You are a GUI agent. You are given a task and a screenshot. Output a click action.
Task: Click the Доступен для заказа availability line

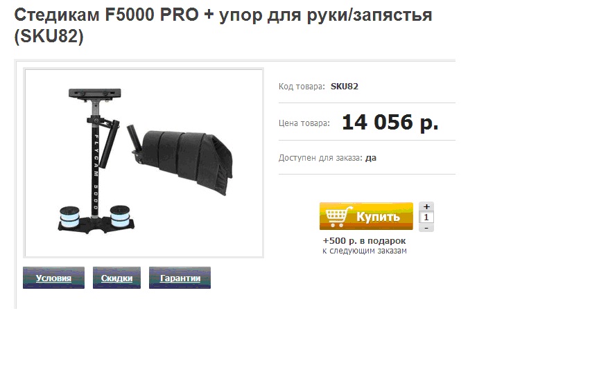point(327,158)
